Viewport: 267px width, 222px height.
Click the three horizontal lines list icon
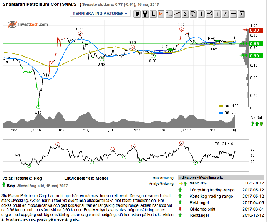[233, 14]
